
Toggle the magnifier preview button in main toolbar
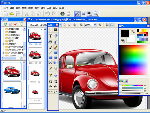click(x=96, y=14)
